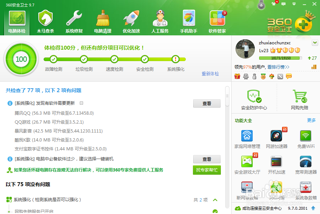320x214 pixels.
Task: Select the 酷我K歌 update entry
Action: tap(49, 140)
